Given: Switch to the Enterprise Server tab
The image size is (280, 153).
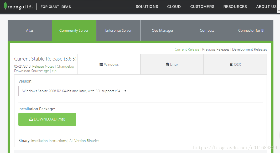Looking at the screenshot, I should [x=118, y=30].
